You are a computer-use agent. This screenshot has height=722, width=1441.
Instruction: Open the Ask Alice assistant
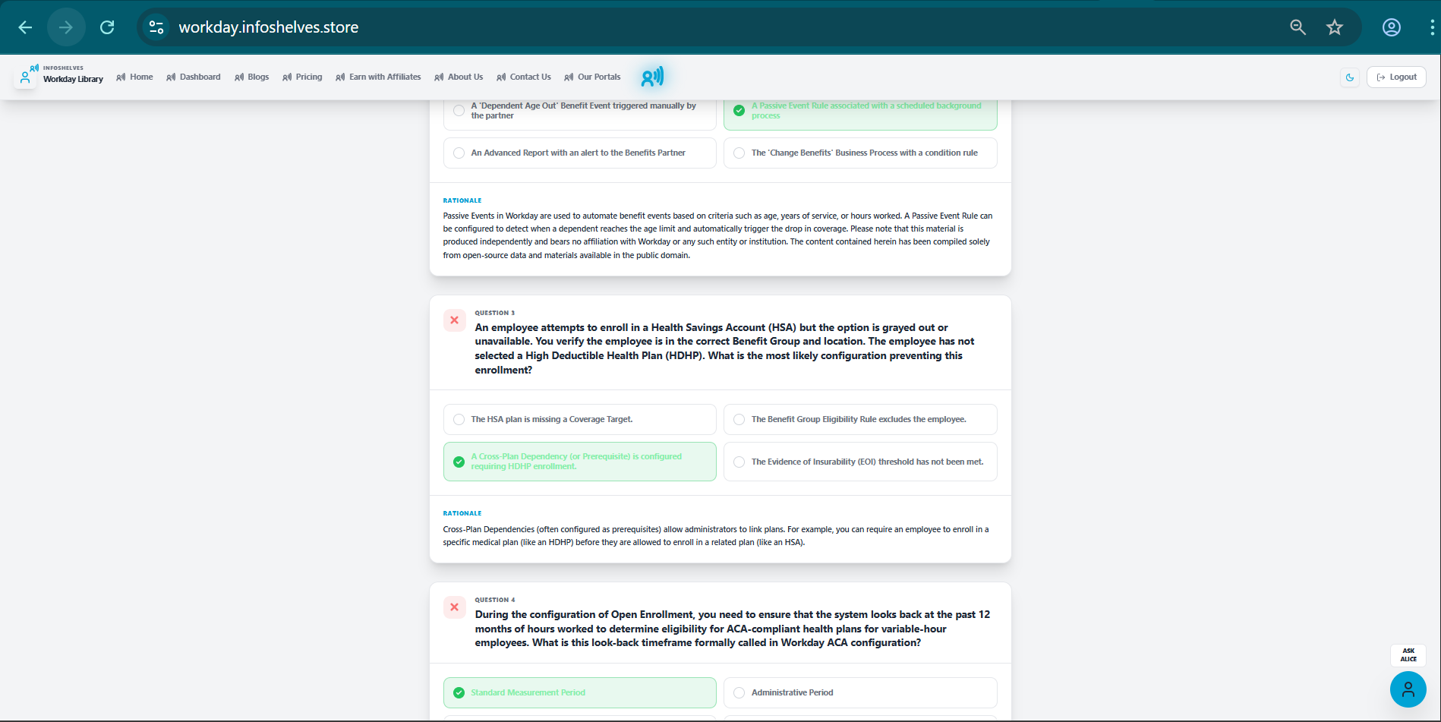point(1408,655)
